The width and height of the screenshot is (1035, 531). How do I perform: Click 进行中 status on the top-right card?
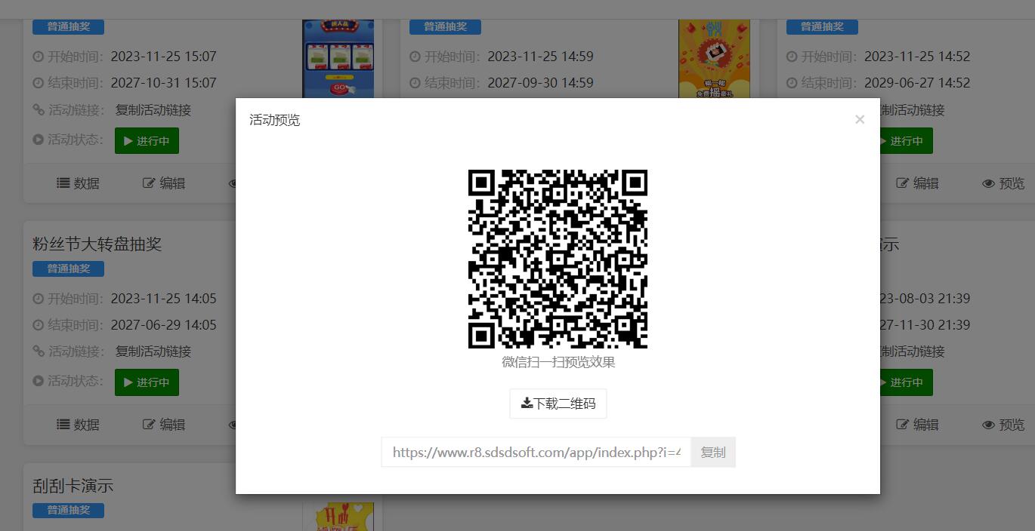click(906, 141)
